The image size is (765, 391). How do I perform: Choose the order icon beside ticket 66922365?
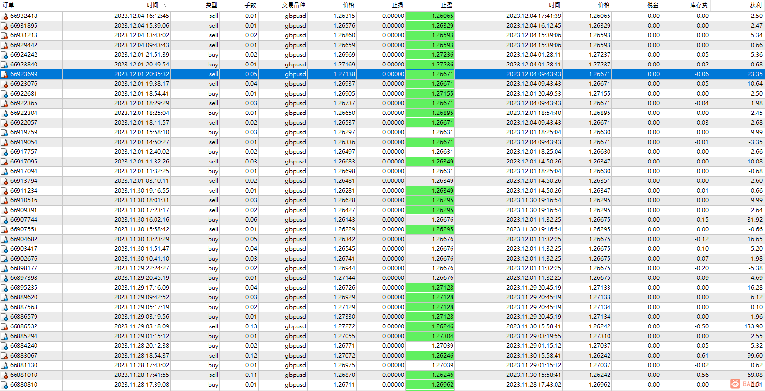point(4,103)
